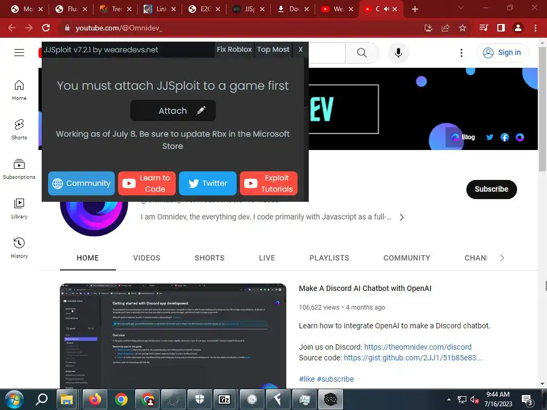Open tab search dropdown chevron
Screen dimensions: 547x410
click(461, 7)
